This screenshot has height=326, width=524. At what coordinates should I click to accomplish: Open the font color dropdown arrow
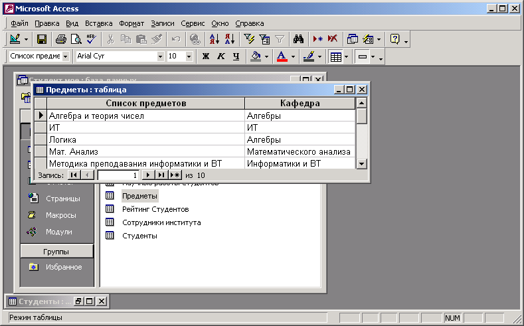(x=293, y=57)
